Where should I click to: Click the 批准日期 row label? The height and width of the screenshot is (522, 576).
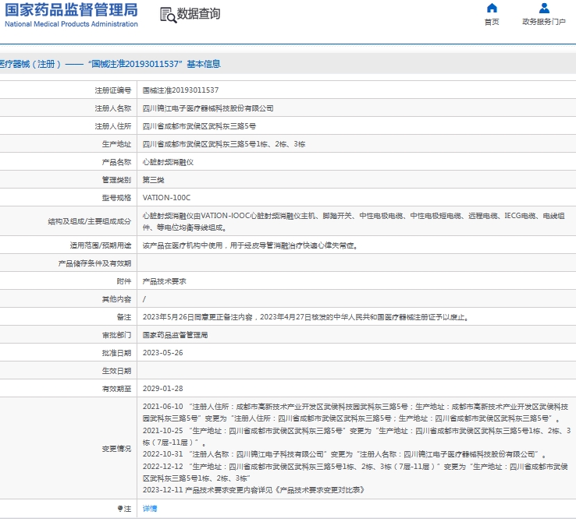point(116,353)
